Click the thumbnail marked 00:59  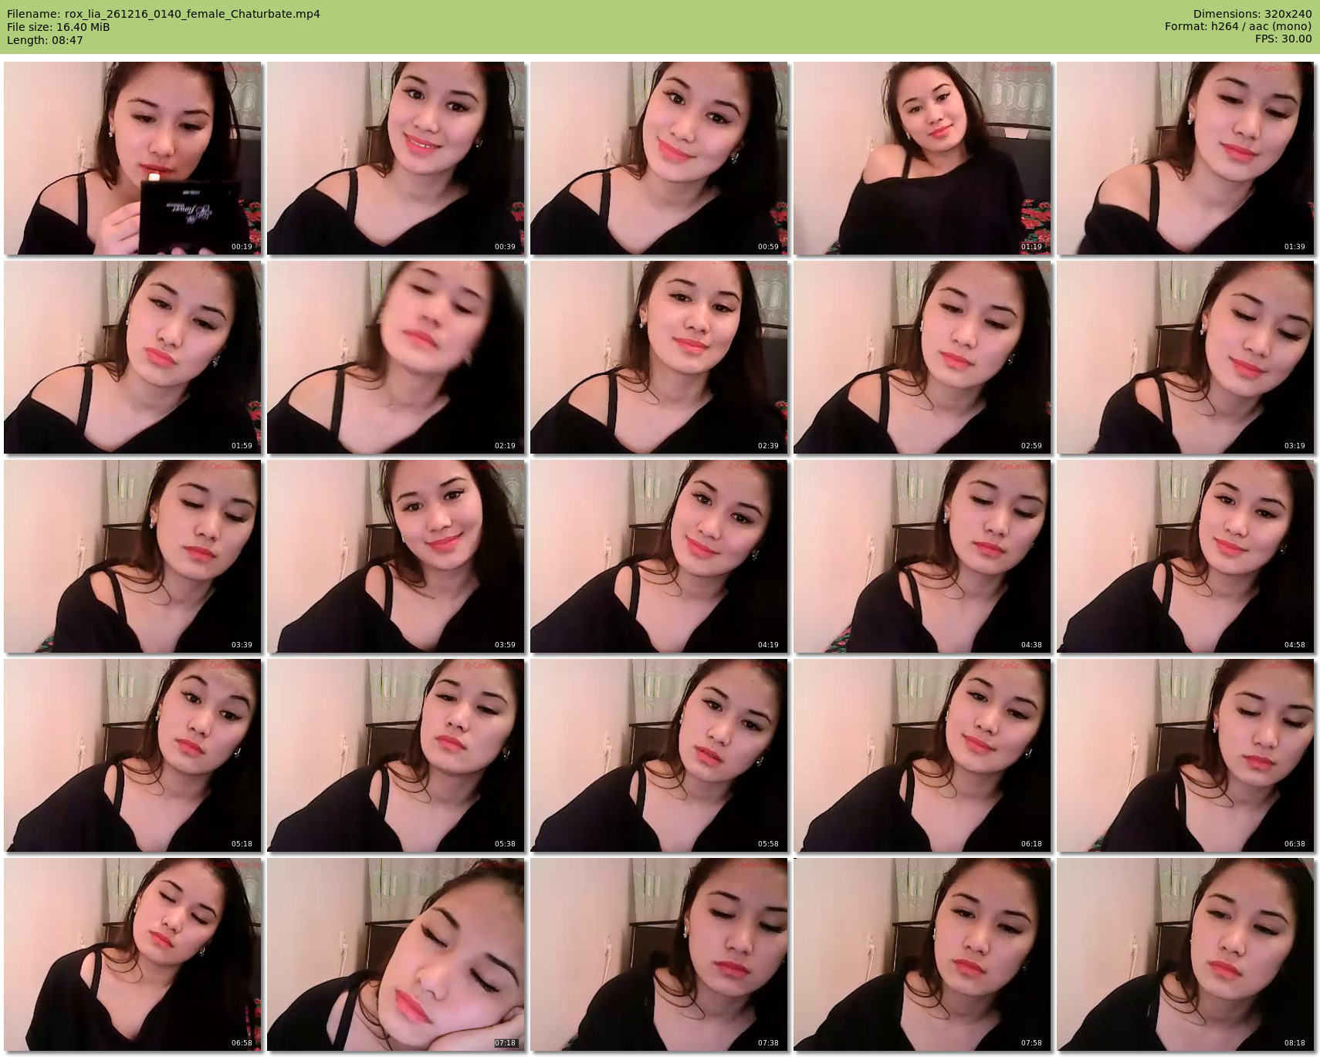pos(658,158)
